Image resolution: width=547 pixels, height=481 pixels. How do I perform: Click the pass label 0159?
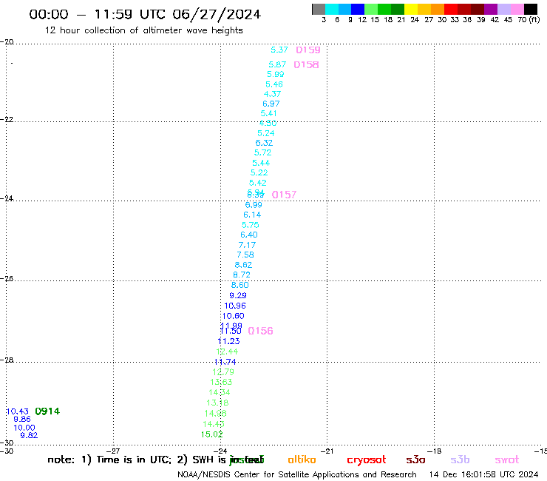click(x=308, y=50)
